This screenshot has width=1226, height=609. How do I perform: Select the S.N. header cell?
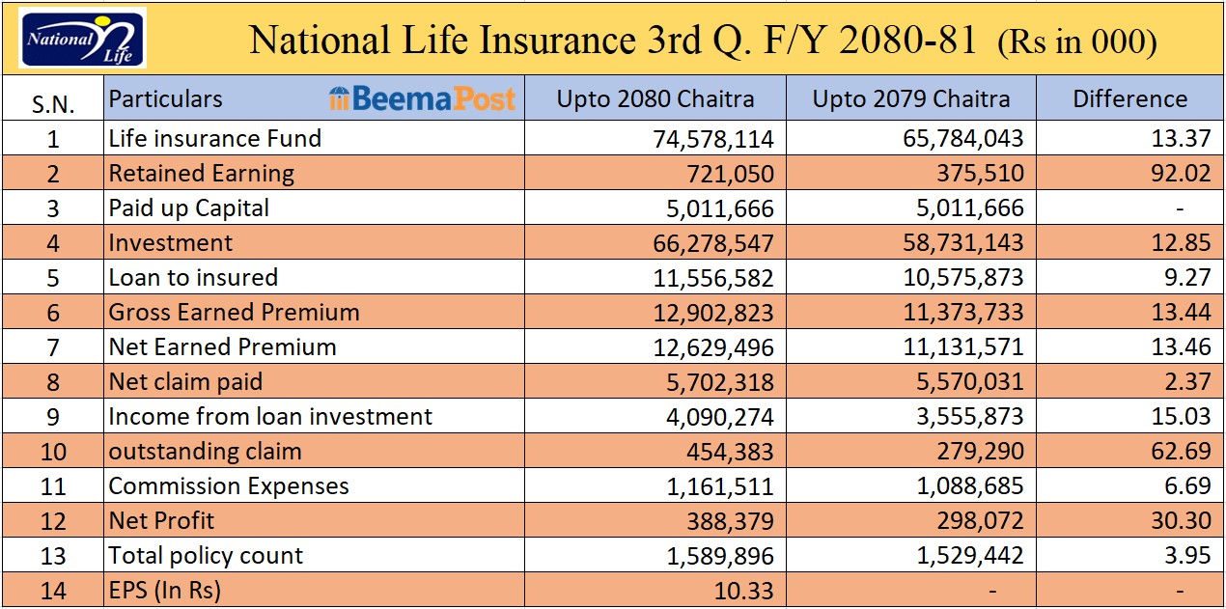pyautogui.click(x=53, y=103)
